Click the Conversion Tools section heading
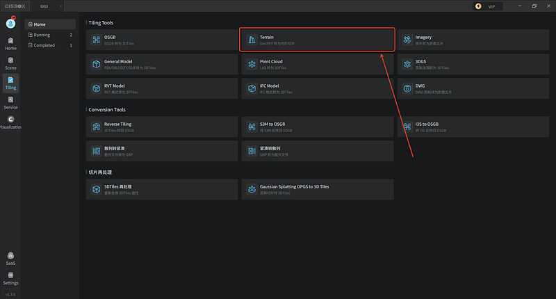Viewport: 556px width, 299px height. [x=107, y=110]
